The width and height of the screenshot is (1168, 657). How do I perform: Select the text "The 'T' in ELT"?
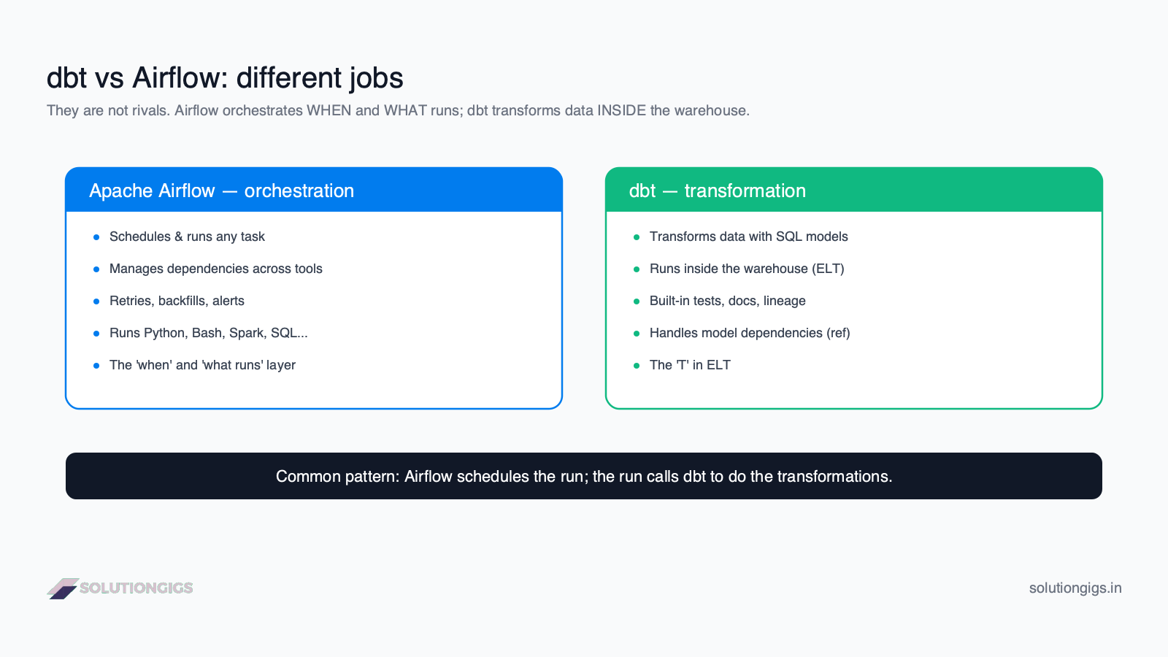[690, 365]
